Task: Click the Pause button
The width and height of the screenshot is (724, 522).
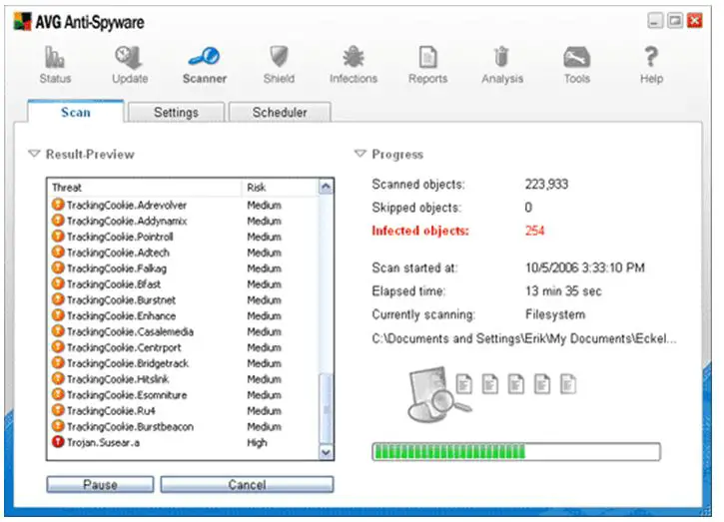Action: tap(100, 485)
